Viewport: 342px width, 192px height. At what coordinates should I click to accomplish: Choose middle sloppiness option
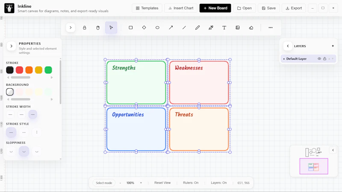point(24,151)
